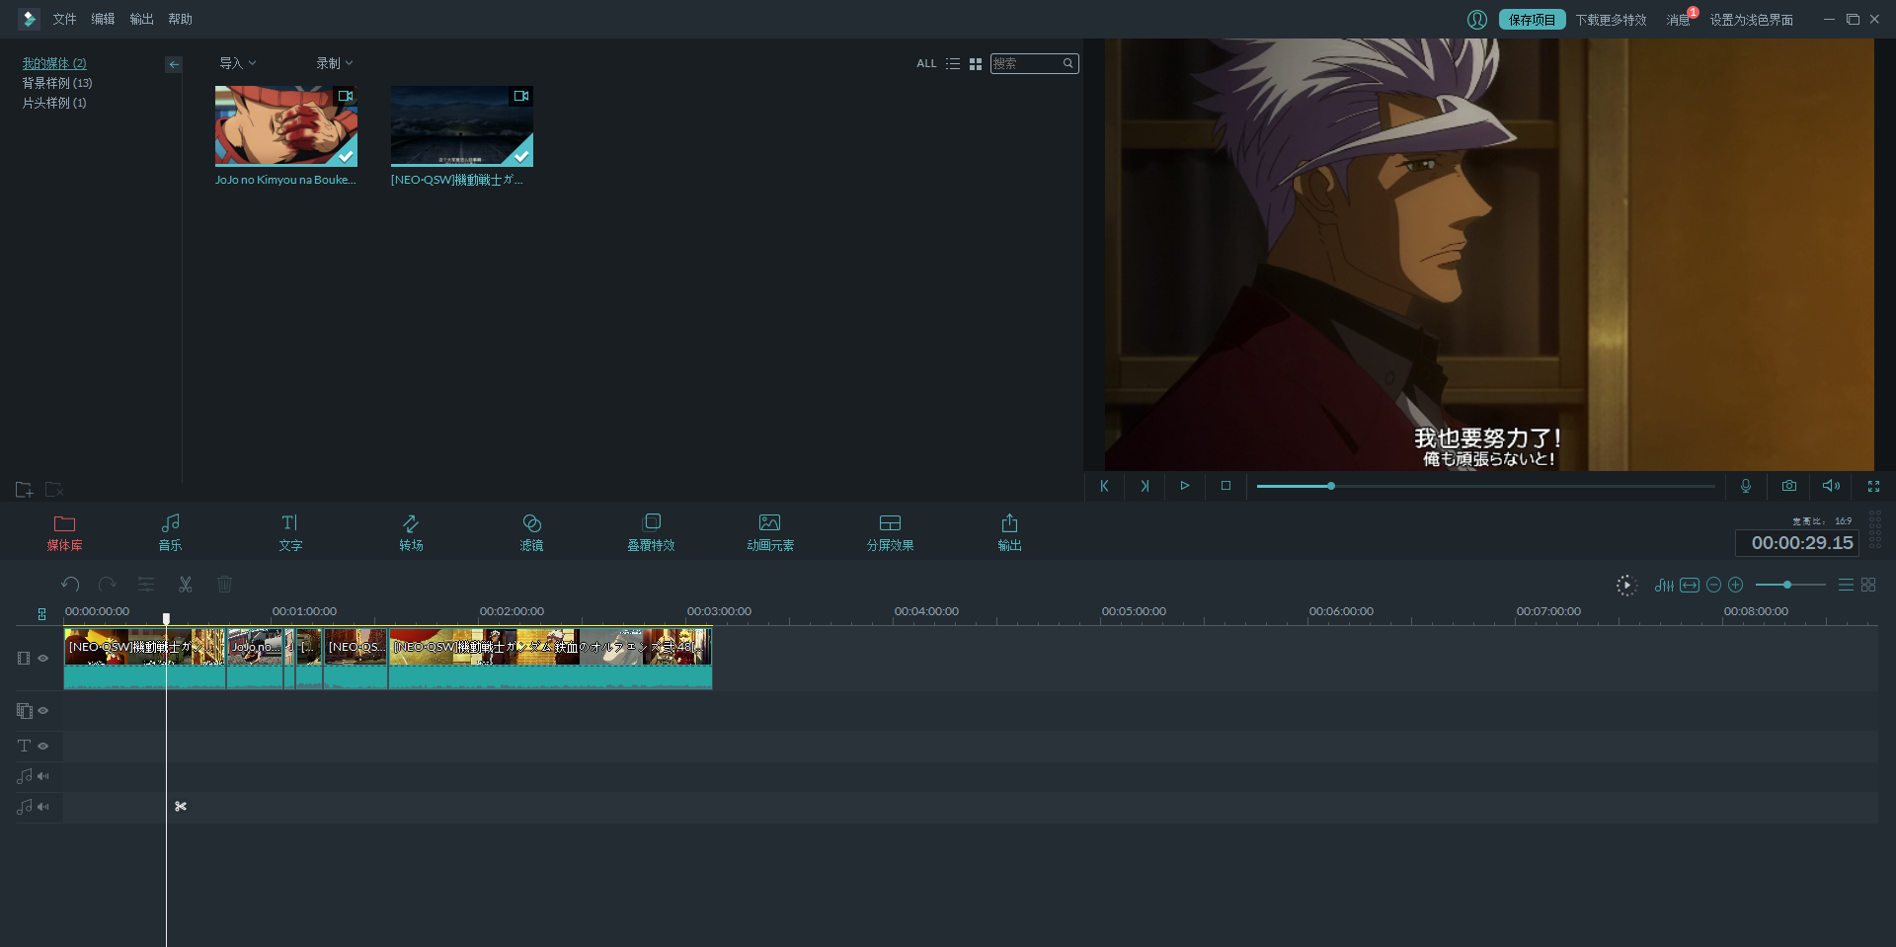Click the ALL media filter
The height and width of the screenshot is (947, 1896).
926,63
